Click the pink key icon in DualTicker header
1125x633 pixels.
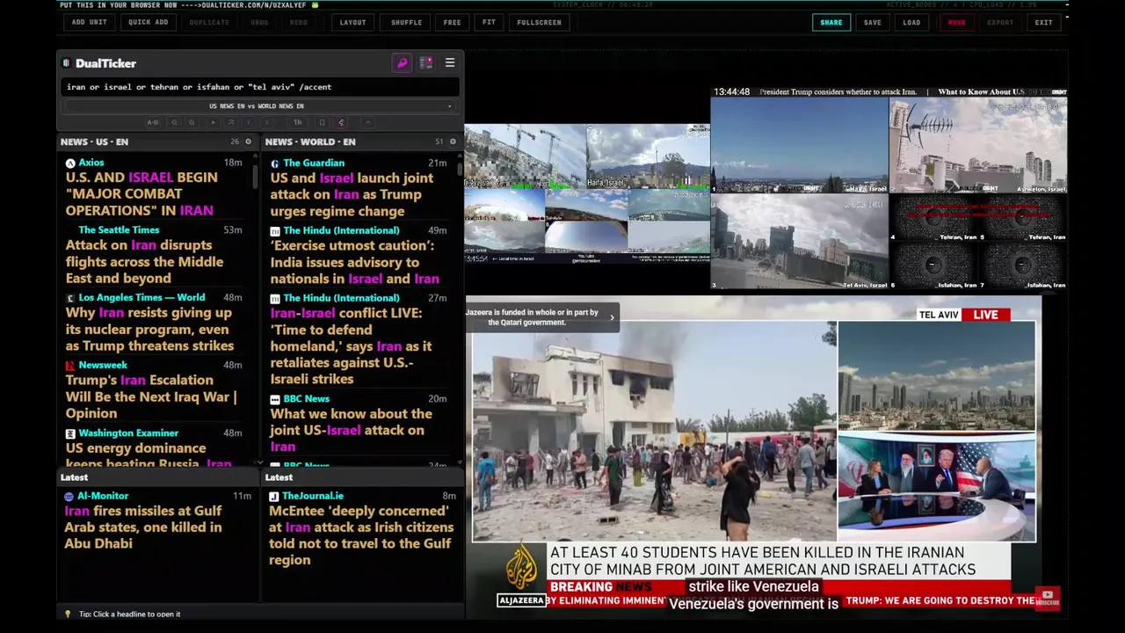tap(402, 63)
